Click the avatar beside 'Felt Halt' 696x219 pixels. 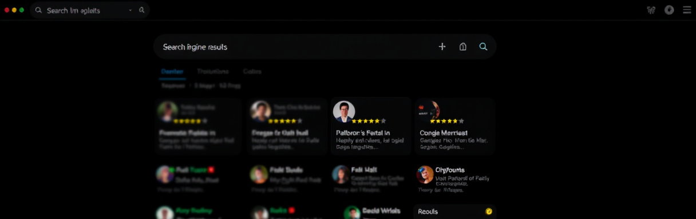coord(341,174)
